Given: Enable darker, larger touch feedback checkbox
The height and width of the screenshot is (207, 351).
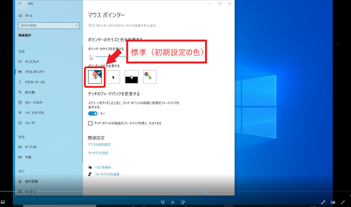Looking at the screenshot, I should [90, 123].
